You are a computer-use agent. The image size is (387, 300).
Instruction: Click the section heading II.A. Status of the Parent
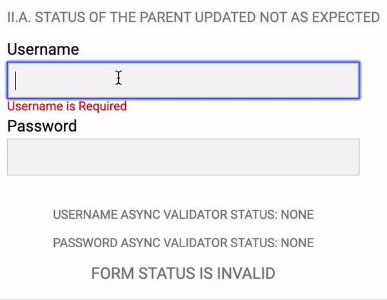[x=193, y=17]
